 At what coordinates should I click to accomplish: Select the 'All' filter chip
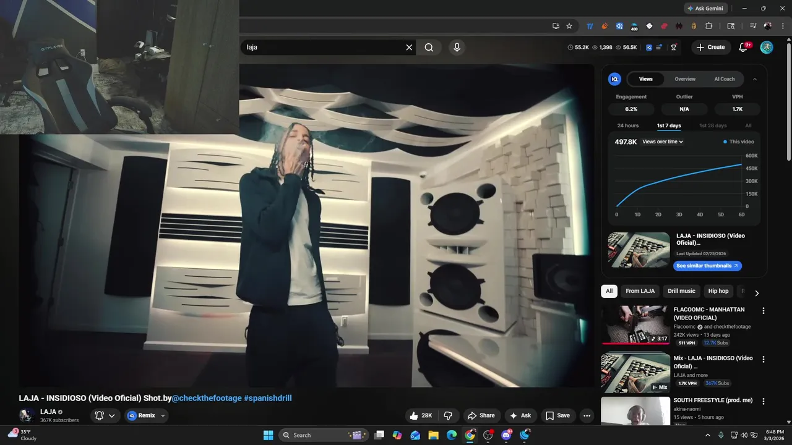click(609, 291)
